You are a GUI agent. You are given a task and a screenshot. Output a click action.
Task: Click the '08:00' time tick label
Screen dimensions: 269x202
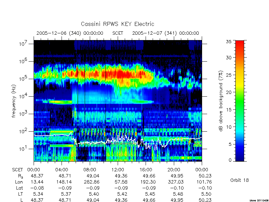[x=90, y=170]
